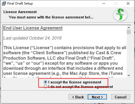The height and width of the screenshot is (104, 135).
Task: Click the 'Last updated October 24, 2018' line
Action: click(32, 38)
